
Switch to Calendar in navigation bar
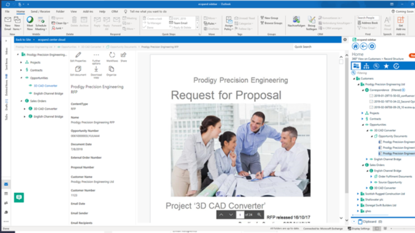[x=6, y=194]
